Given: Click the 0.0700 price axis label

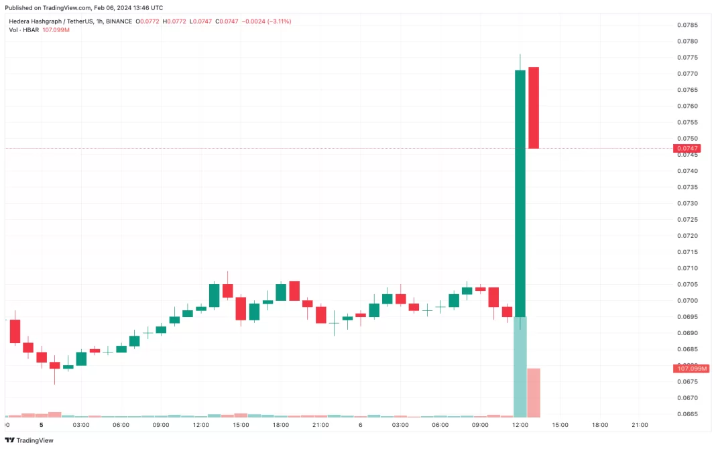Looking at the screenshot, I should pos(687,300).
